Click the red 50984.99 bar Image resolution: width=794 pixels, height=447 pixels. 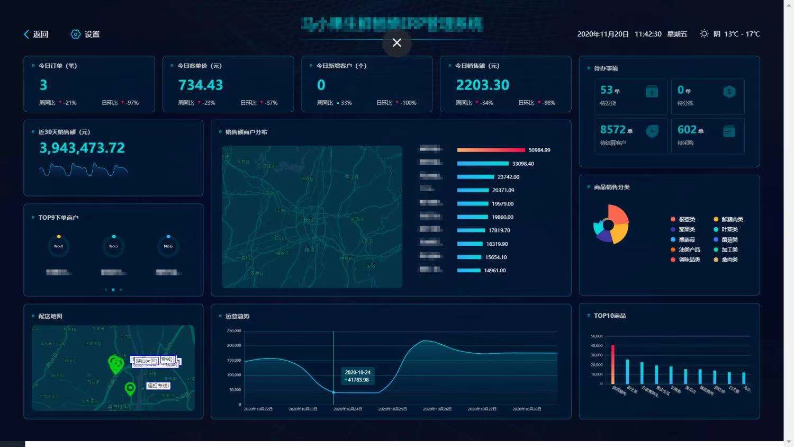pos(491,150)
